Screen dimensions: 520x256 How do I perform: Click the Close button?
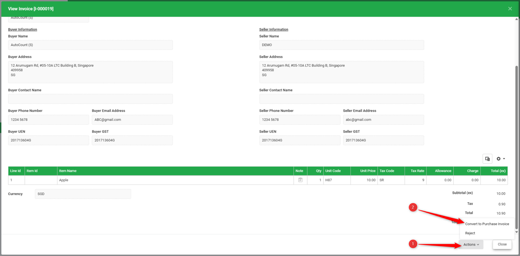click(502, 245)
